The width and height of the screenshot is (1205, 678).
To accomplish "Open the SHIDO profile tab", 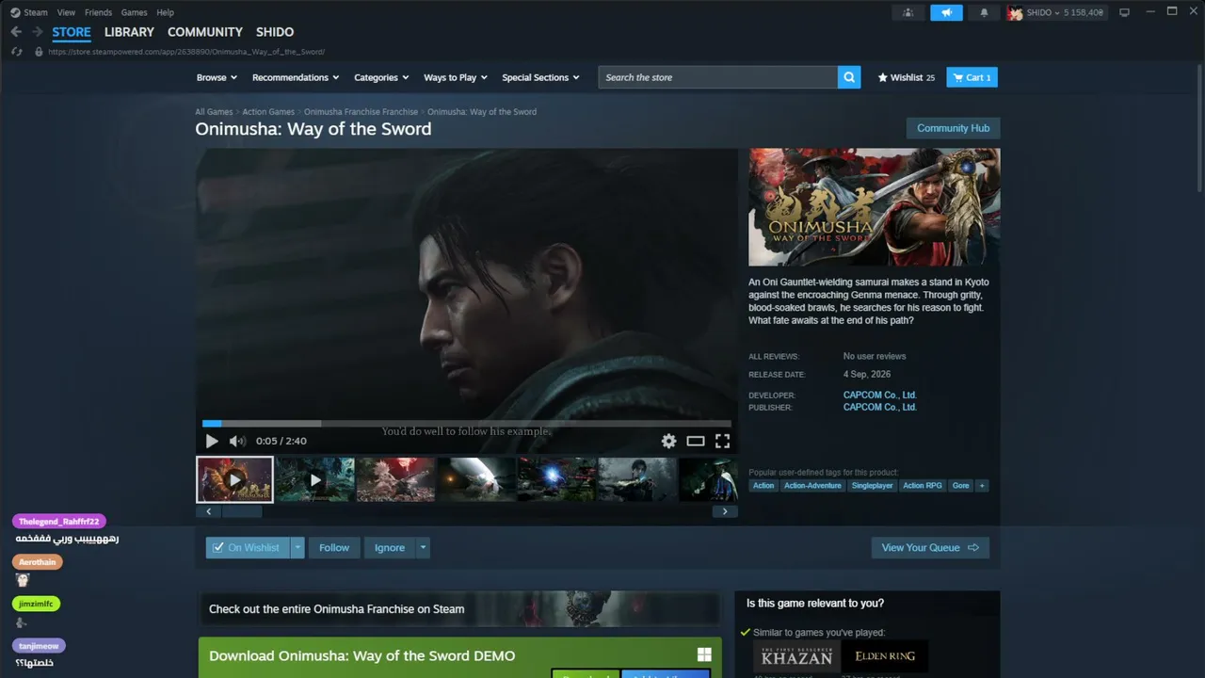I will (275, 32).
